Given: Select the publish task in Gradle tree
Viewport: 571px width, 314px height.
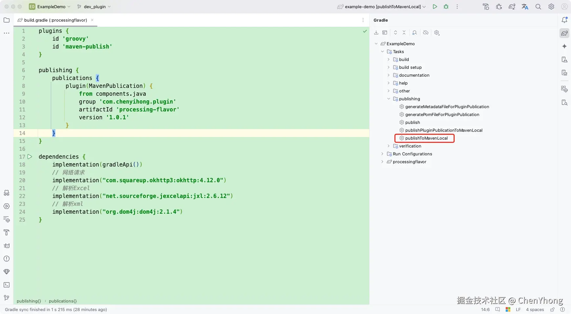Looking at the screenshot, I should tap(413, 122).
